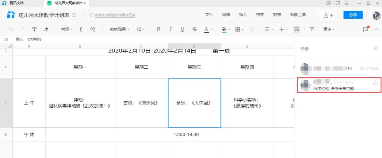Screen dimensions: 382x158
Task: Open the comments conversation icon
Action: point(366,30)
